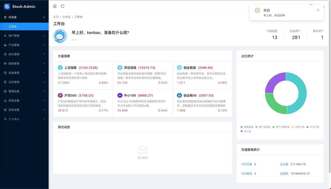The height and width of the screenshot is (189, 331).
Task: Click the 深证成指 round icon
Action: pyautogui.click(x=120, y=68)
